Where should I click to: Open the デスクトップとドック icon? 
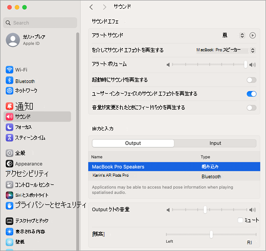point(9,221)
